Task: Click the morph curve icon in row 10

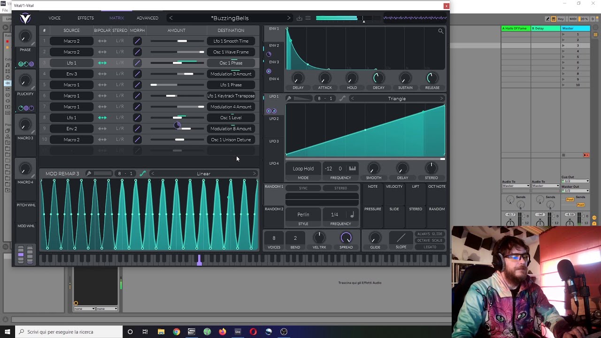Action: pos(137,140)
